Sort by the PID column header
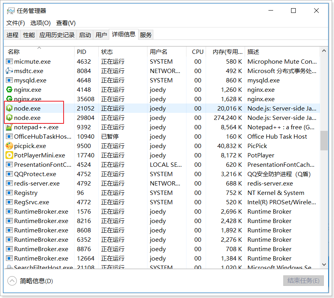The height and width of the screenshot is (298, 334). click(86, 52)
